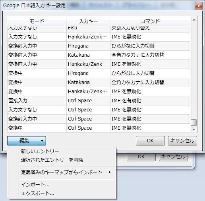The height and width of the screenshot is (201, 205).
Task: Select 入力文字なし cell in Ctrl Space row
Action: (37, 110)
